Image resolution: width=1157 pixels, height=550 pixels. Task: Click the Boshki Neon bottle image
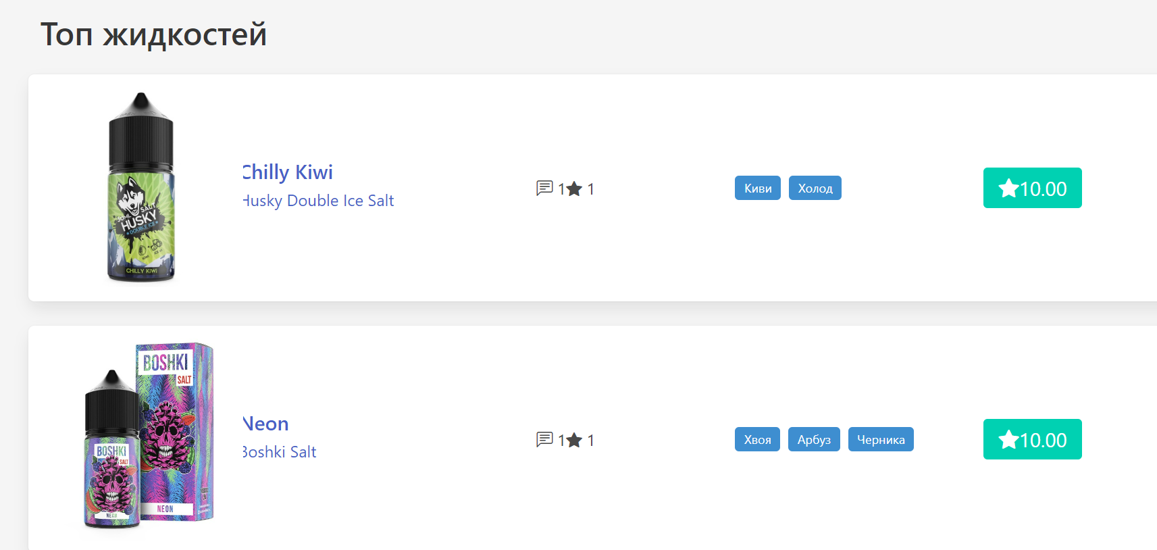(x=149, y=436)
